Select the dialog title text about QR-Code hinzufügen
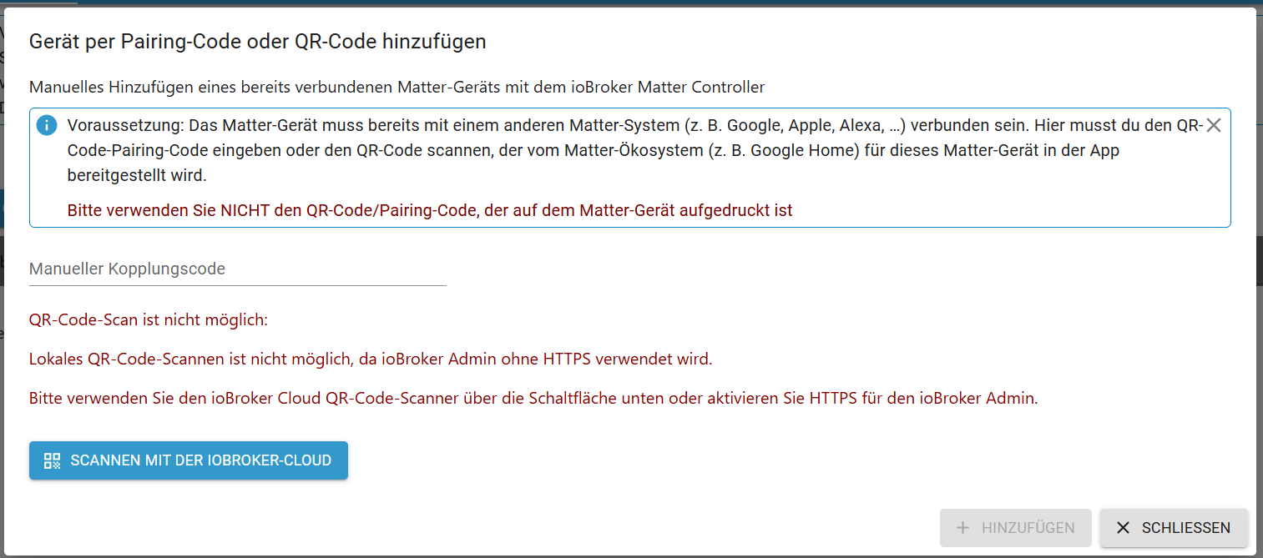1263x558 pixels. pos(257,41)
